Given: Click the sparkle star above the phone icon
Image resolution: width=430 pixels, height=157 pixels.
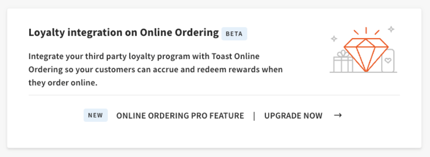Looking at the screenshot, I should 391,29.
